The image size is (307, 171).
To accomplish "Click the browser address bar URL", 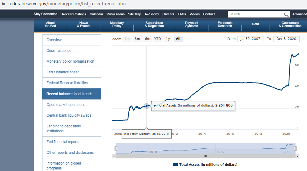I will [x=67, y=4].
